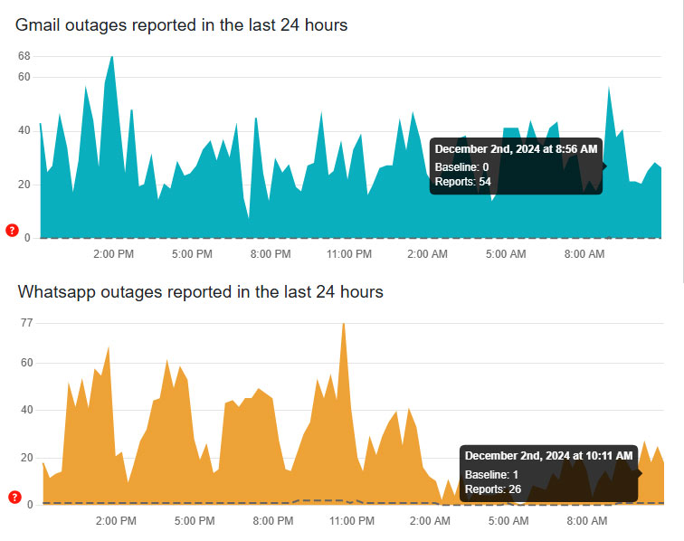
Task: Click the 5:00 PM label under Whatsapp chart
Action: [195, 520]
